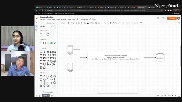This screenshot has width=182, height=102.
Task: Select the john phone shape on canvas
Action: (70, 49)
